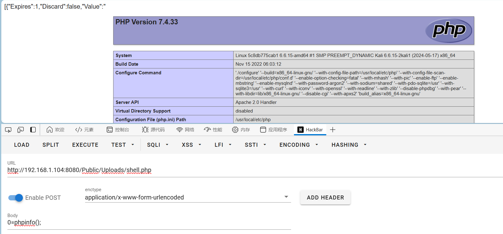Screen dimensions: 503x234
Task: Open the TEST dropdown menu
Action: click(x=123, y=145)
